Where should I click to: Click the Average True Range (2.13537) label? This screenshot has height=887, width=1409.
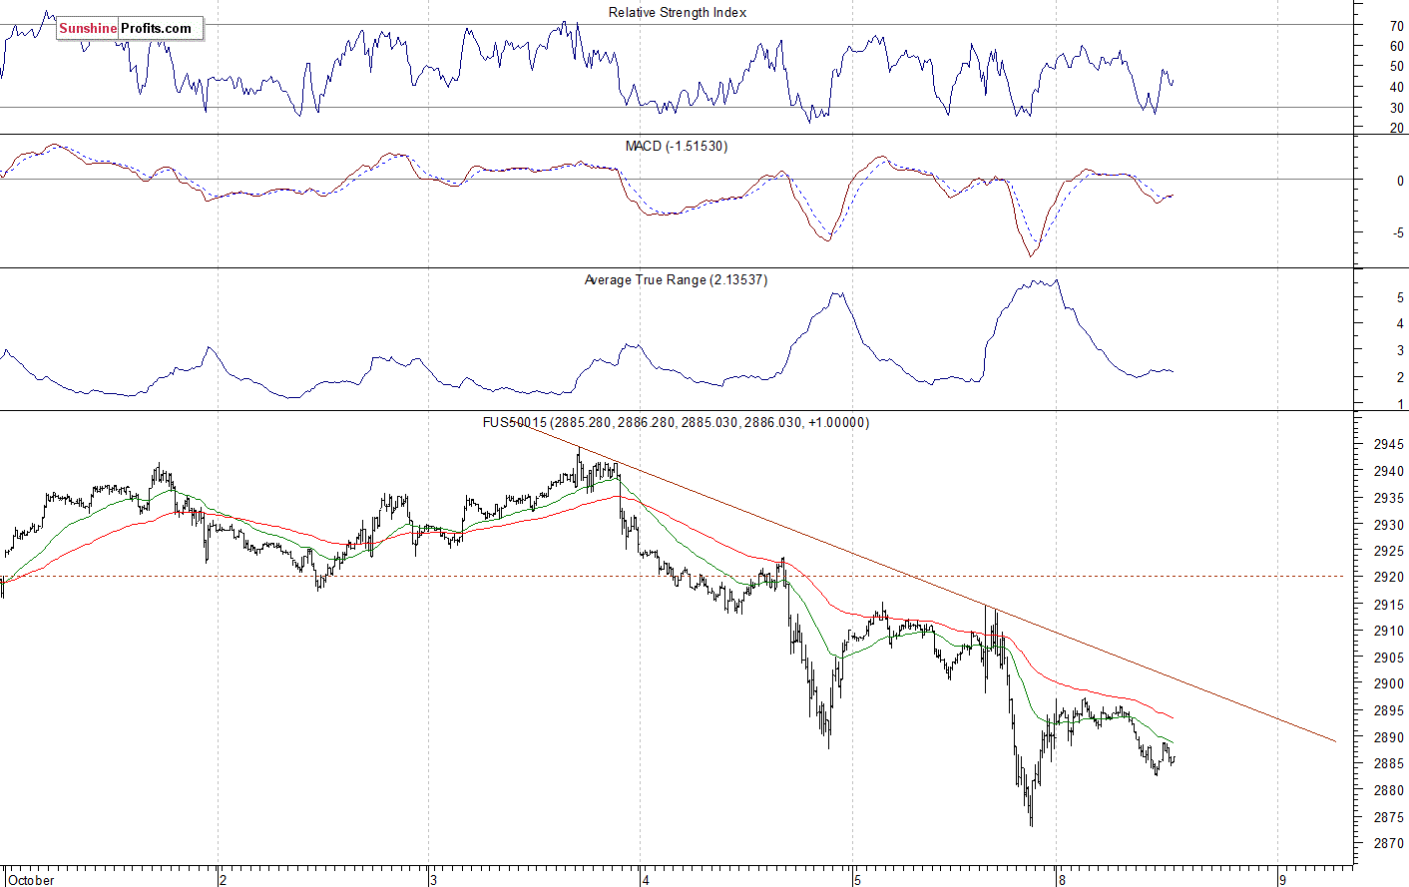pos(676,279)
